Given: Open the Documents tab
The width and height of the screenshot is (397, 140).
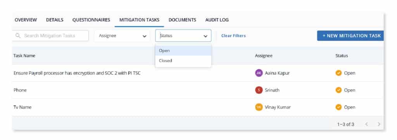Looking at the screenshot, I should (182, 20).
